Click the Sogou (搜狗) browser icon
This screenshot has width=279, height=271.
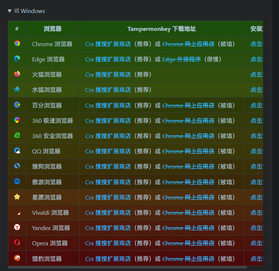click(17, 166)
